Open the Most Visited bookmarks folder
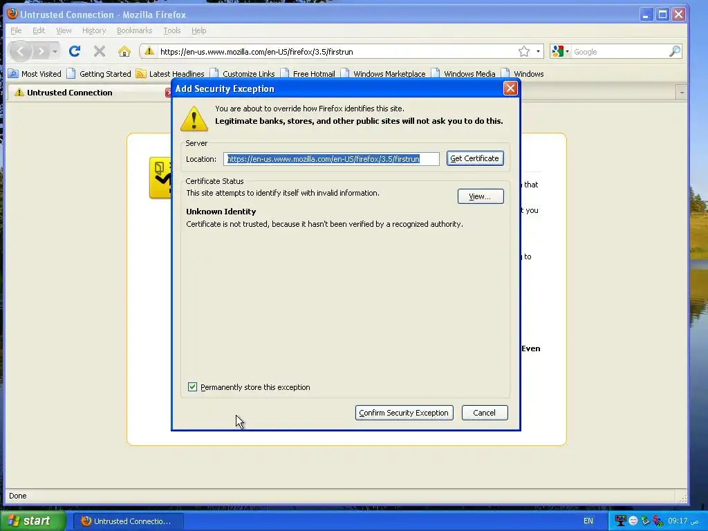Viewport: 708px width, 531px height. [x=35, y=73]
